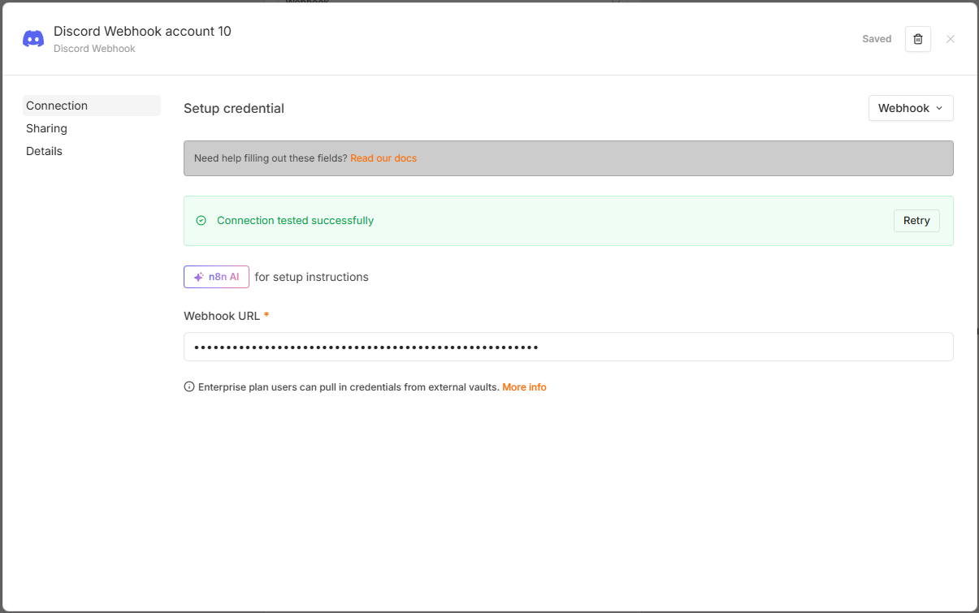Open the Webhook auth type dropdown
Screen dimensions: 979x613
[911, 108]
